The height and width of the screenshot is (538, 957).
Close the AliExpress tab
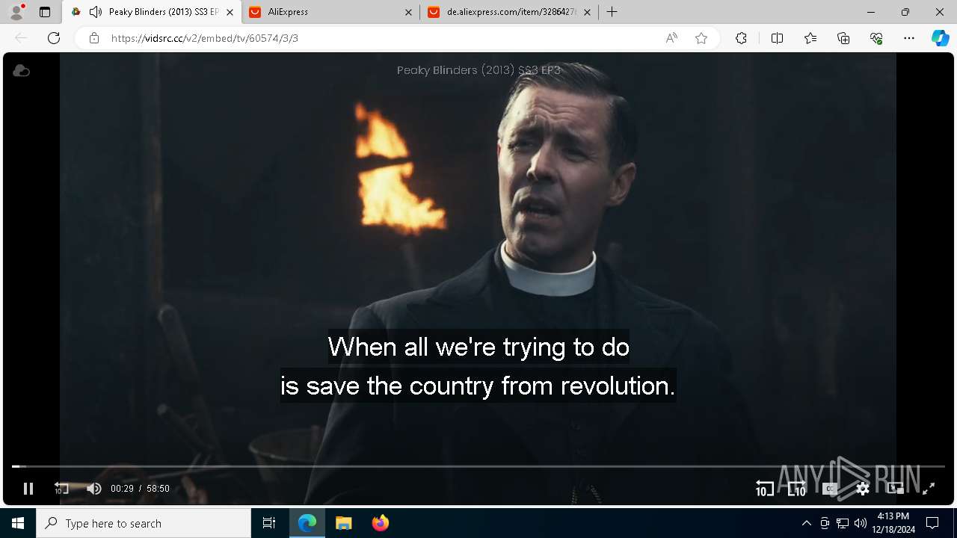pyautogui.click(x=408, y=12)
